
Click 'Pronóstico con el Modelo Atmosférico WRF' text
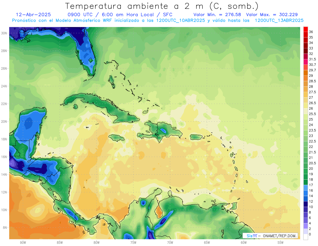(62, 20)
